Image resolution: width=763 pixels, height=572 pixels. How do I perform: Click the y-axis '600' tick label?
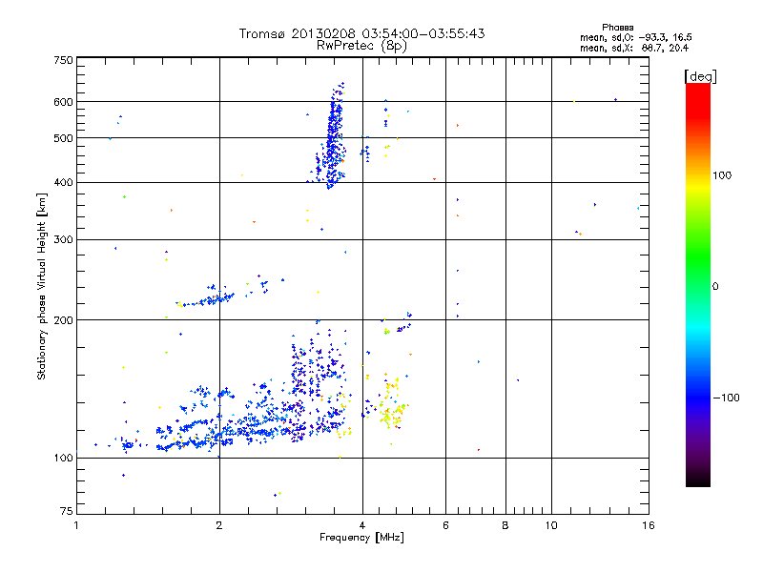tap(64, 102)
